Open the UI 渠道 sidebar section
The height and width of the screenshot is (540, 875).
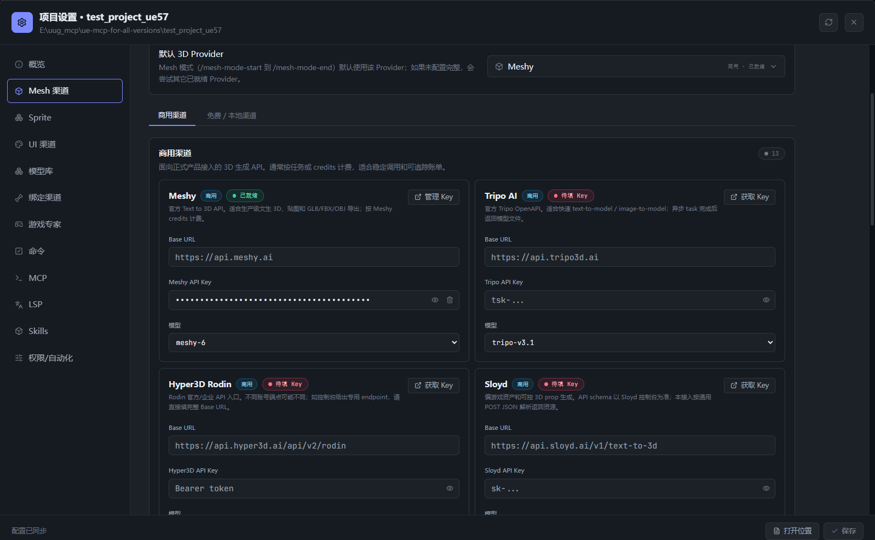(x=65, y=145)
